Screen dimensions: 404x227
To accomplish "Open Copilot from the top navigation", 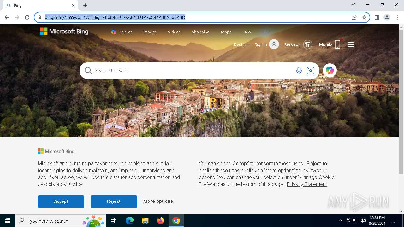I will point(122,32).
